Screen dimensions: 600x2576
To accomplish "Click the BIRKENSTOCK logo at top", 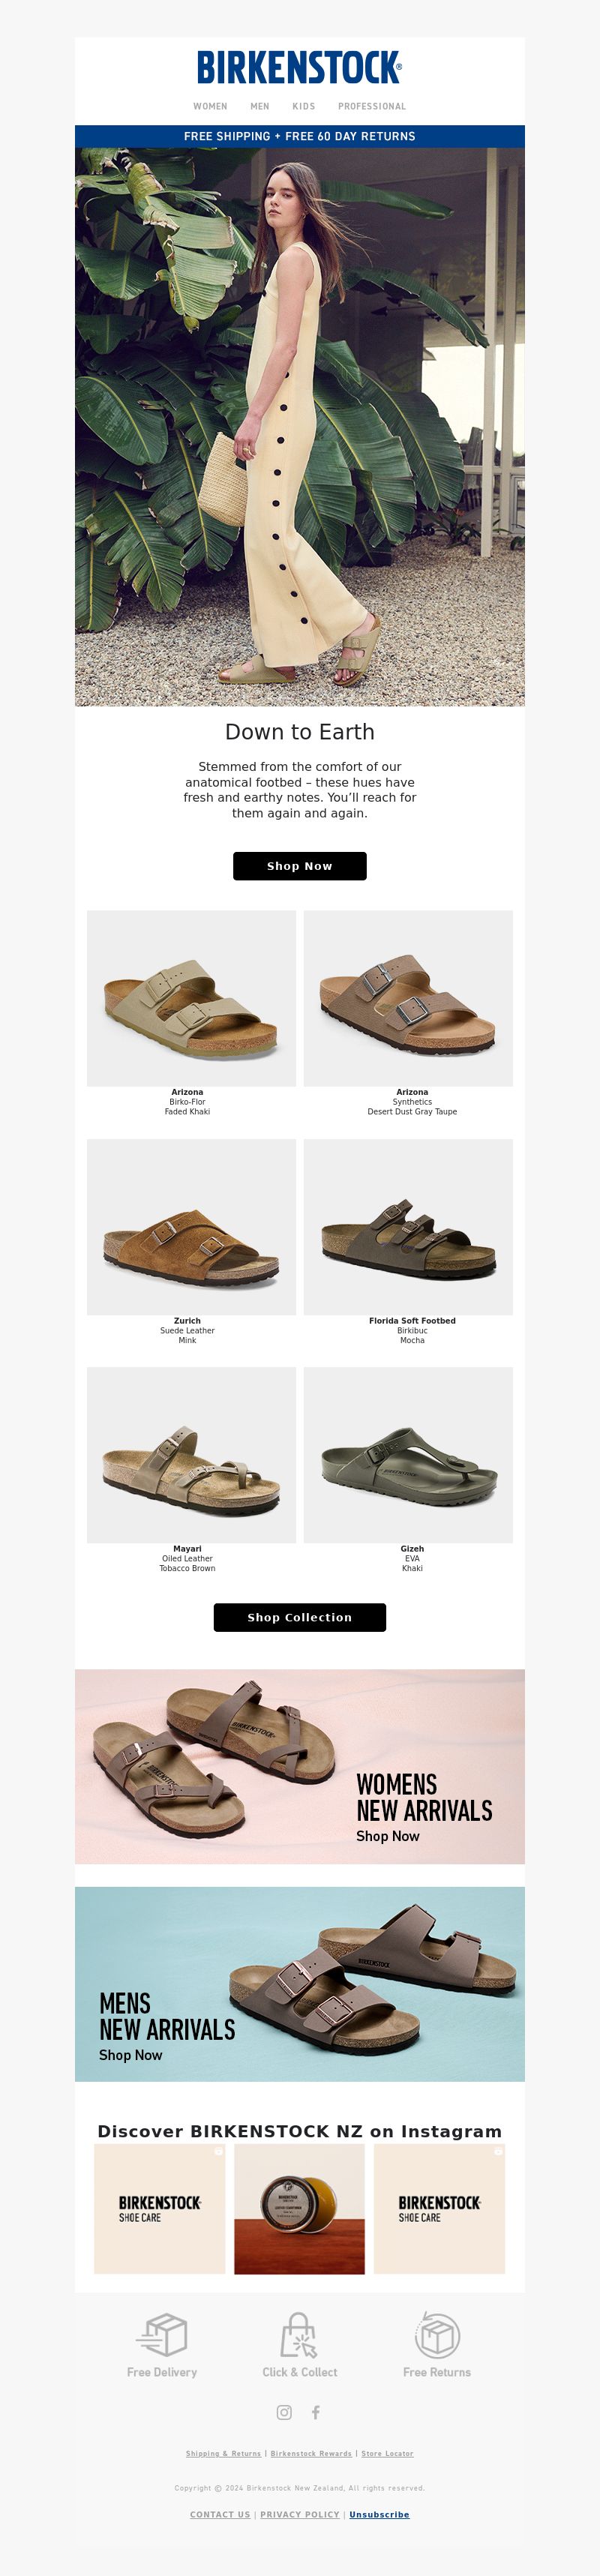I will (299, 67).
